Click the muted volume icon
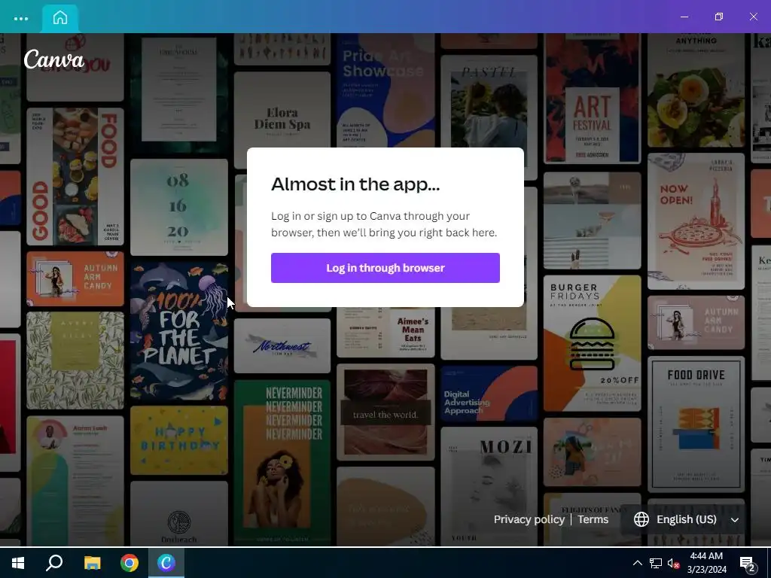The width and height of the screenshot is (771, 578). (x=673, y=563)
